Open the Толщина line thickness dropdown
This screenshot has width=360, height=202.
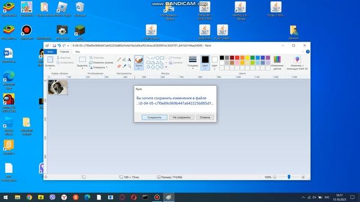coord(192,62)
